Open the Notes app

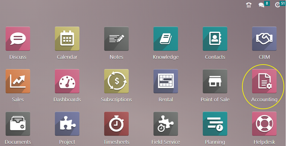[x=116, y=39]
